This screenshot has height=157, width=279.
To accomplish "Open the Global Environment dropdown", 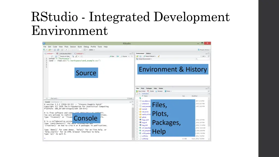I will pos(144,59).
